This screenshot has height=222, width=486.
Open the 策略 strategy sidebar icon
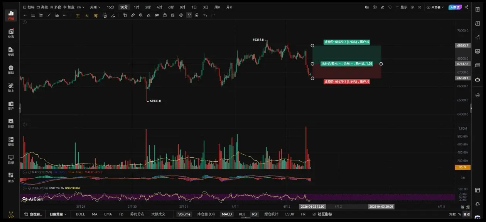point(11,70)
